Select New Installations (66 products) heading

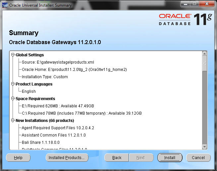pos(45,121)
